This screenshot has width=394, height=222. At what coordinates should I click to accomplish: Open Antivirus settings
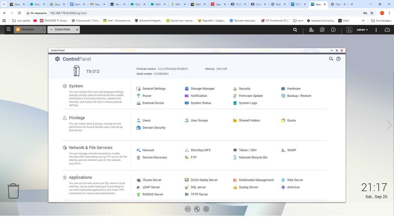(x=290, y=187)
